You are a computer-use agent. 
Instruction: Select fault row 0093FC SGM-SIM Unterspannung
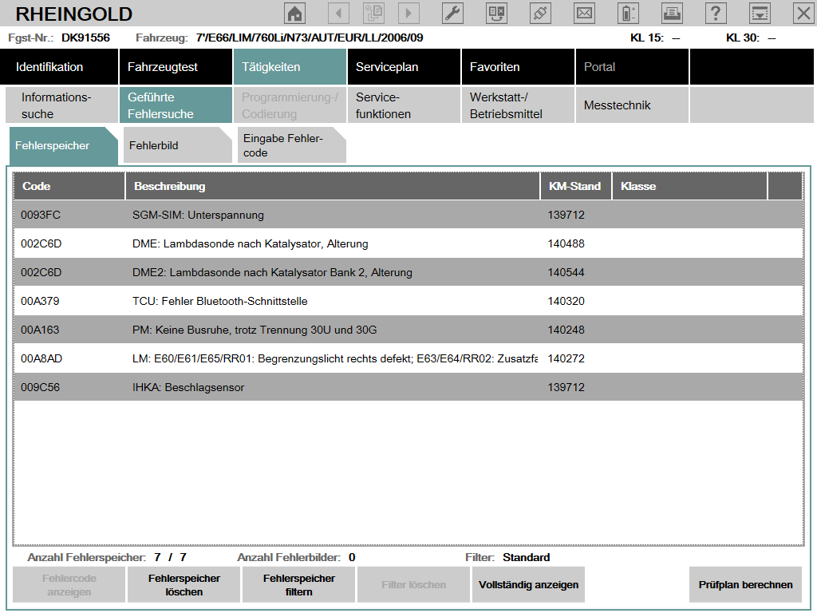tap(408, 215)
